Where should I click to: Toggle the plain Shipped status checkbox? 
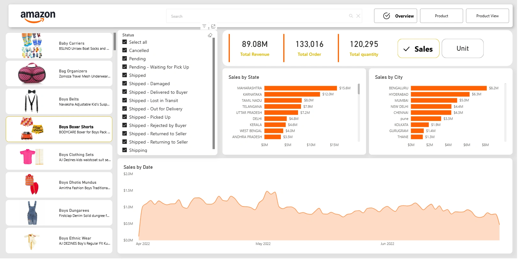[124, 75]
